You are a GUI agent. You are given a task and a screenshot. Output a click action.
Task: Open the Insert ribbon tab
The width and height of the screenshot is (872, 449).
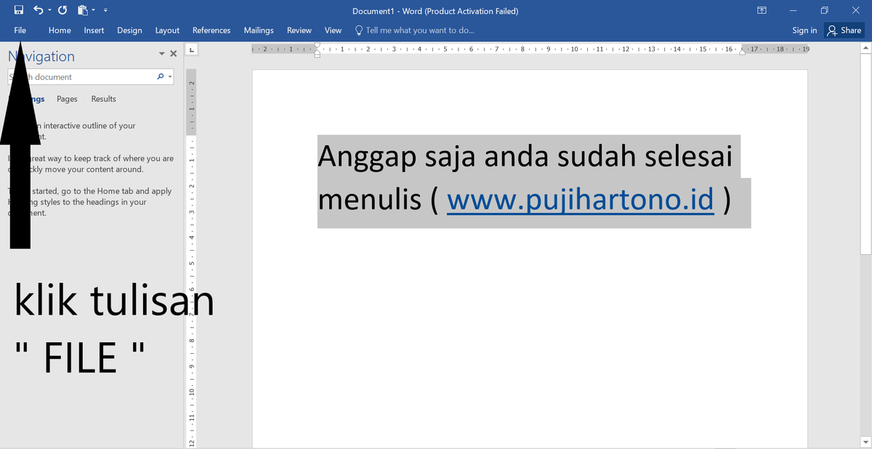94,31
